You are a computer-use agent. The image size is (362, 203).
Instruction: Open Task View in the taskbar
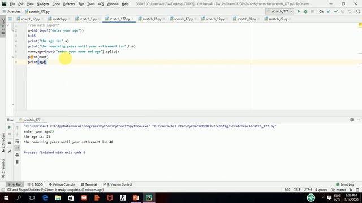(32, 198)
